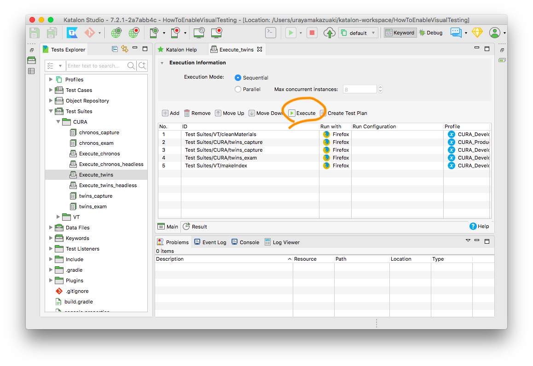Click the Save icon in toolbar
This screenshot has height=366, width=533.
[35, 33]
